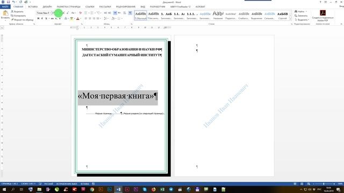
Task: Open line spacing dropdown
Action: point(106,19)
